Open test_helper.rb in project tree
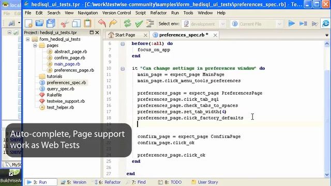This screenshot has height=186, width=331. click(x=60, y=107)
